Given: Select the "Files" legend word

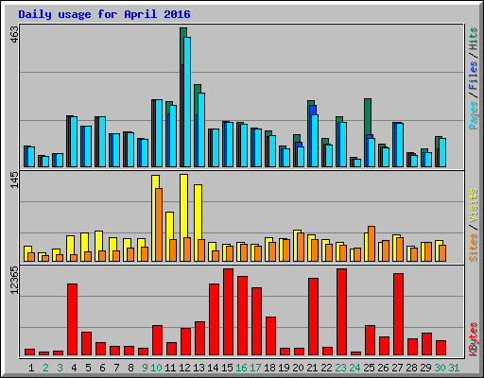Looking at the screenshot, I should 473,75.
